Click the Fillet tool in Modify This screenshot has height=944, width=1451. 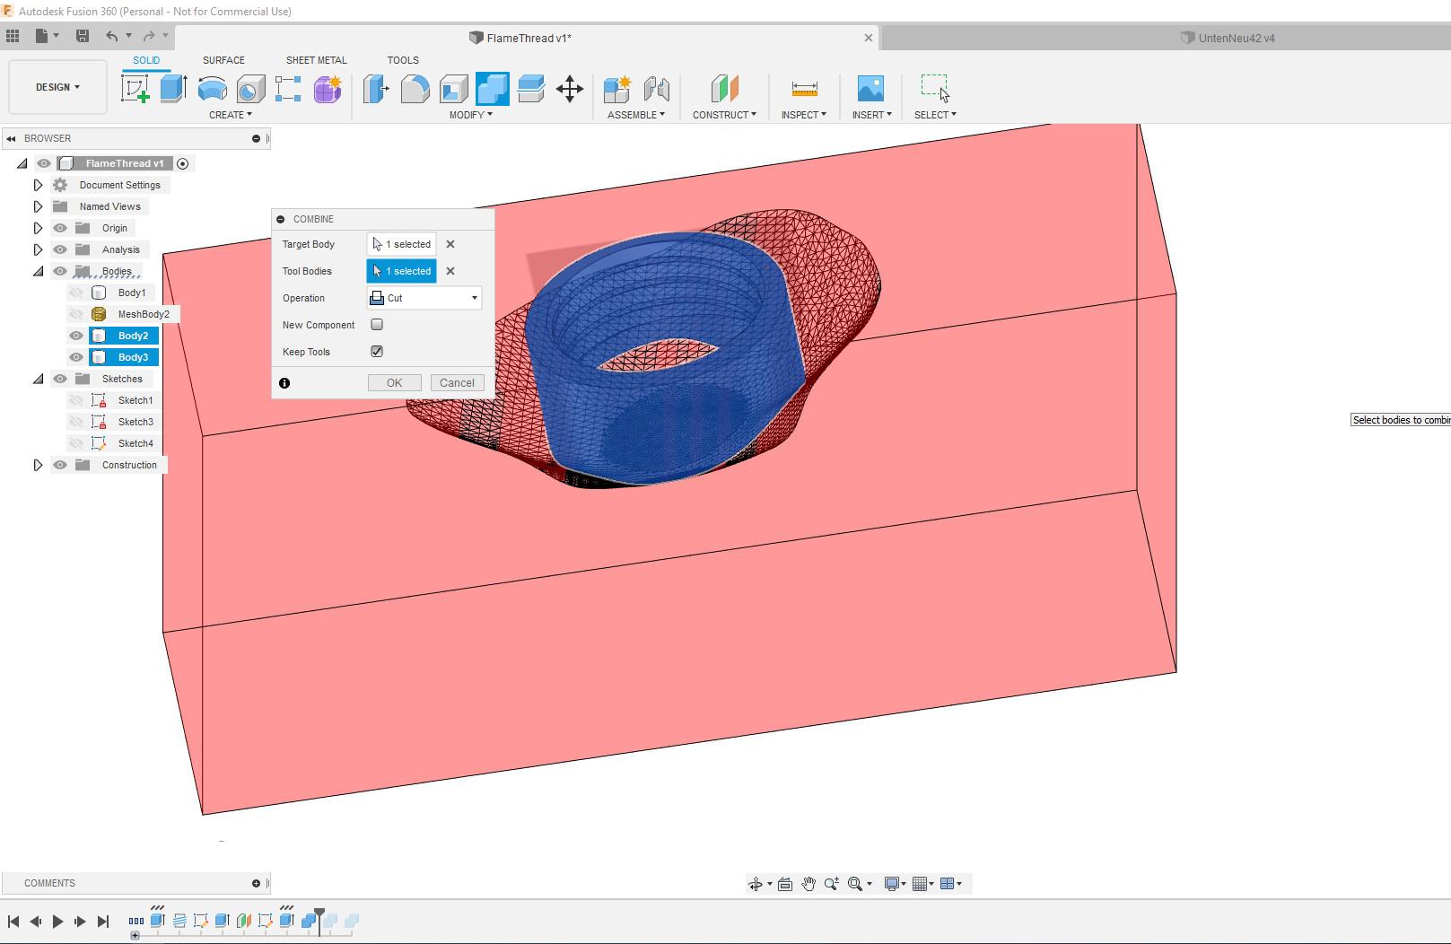point(415,89)
